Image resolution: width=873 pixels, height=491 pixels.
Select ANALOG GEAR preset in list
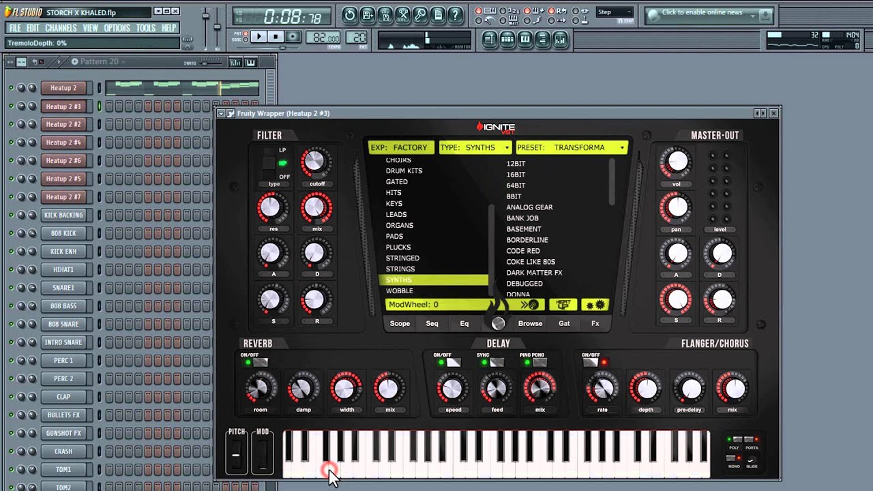(529, 207)
